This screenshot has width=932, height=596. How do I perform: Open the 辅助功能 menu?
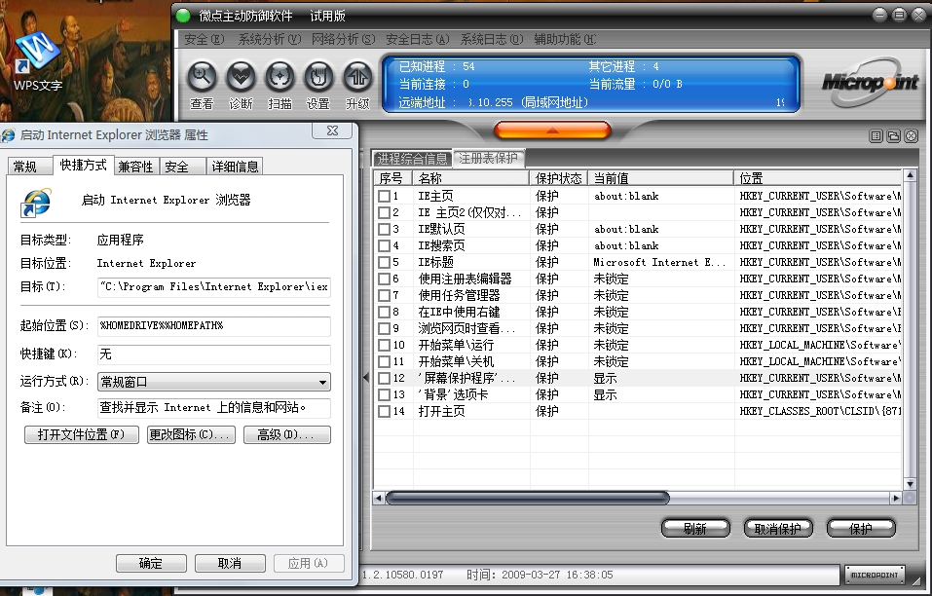[x=565, y=39]
